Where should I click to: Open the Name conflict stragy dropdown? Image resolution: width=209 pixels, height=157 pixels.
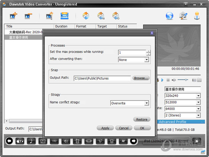coord(147,103)
